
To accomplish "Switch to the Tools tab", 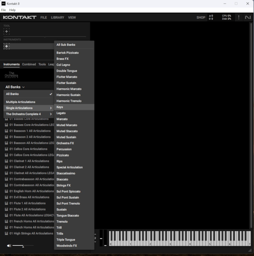I will click(x=42, y=64).
